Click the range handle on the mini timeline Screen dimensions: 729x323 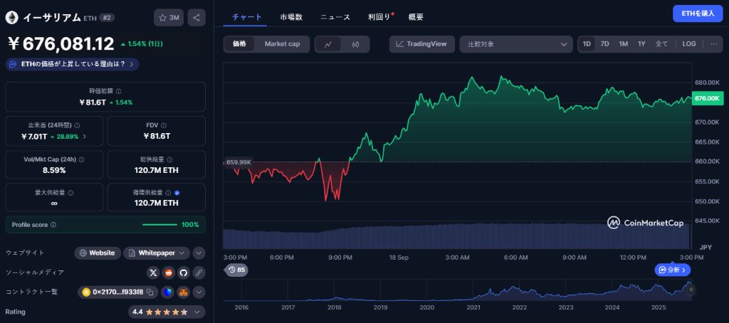pos(691,290)
